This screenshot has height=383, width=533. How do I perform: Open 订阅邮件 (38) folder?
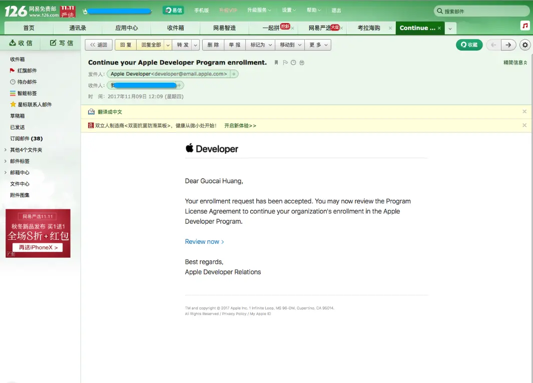(x=26, y=139)
